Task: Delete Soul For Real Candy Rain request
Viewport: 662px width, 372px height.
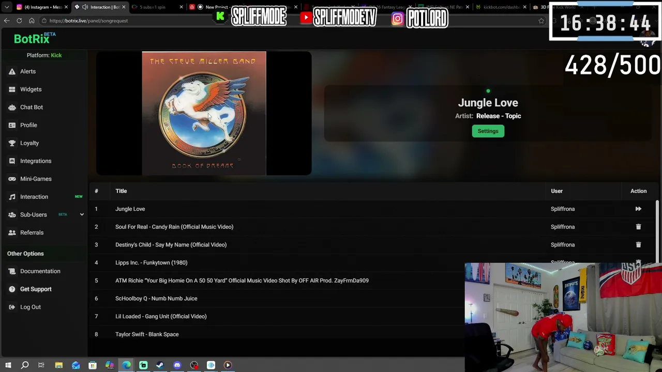Action: tap(638, 227)
